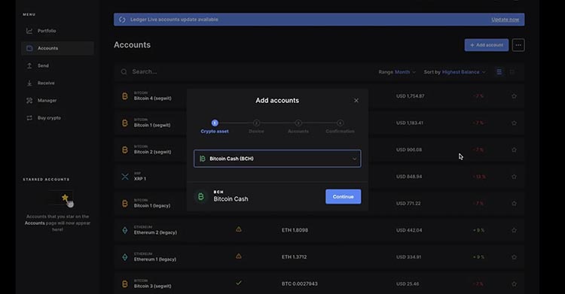Click the Send upload arrow icon
This screenshot has height=294, width=565.
point(29,65)
